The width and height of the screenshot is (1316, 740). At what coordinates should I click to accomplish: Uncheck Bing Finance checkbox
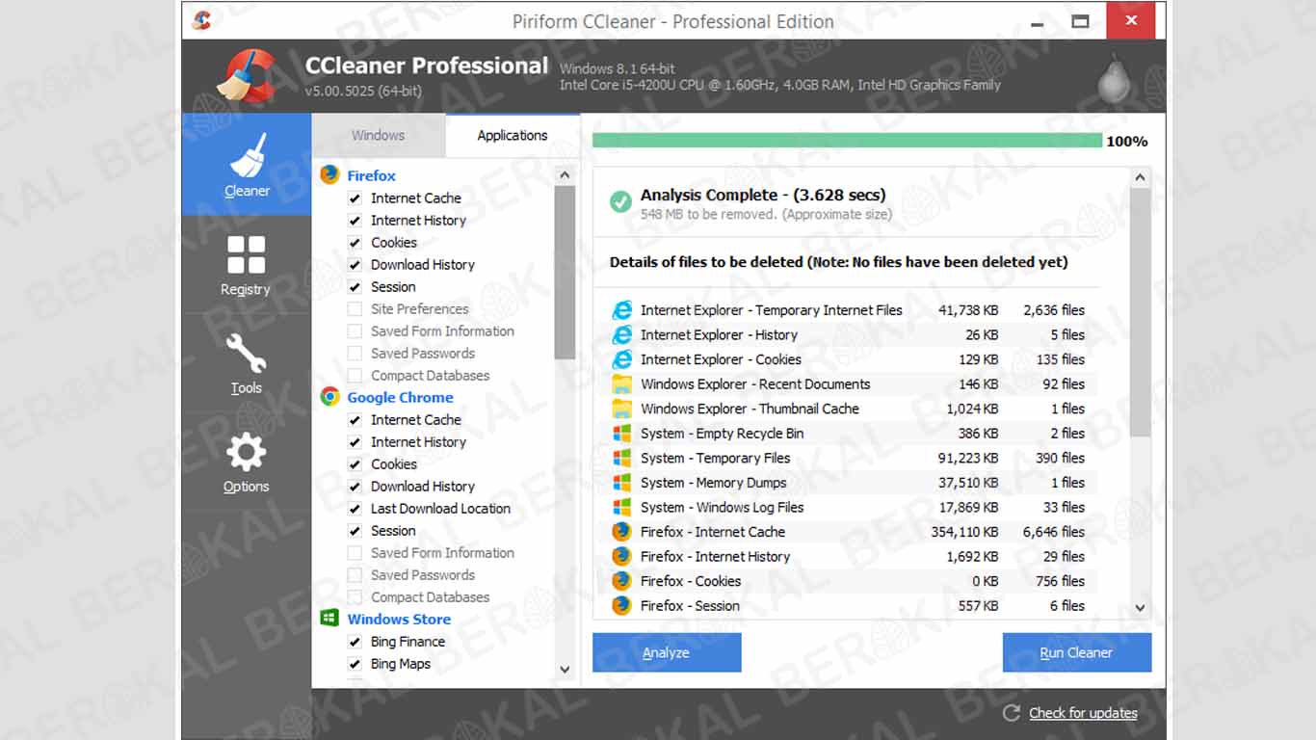[355, 642]
